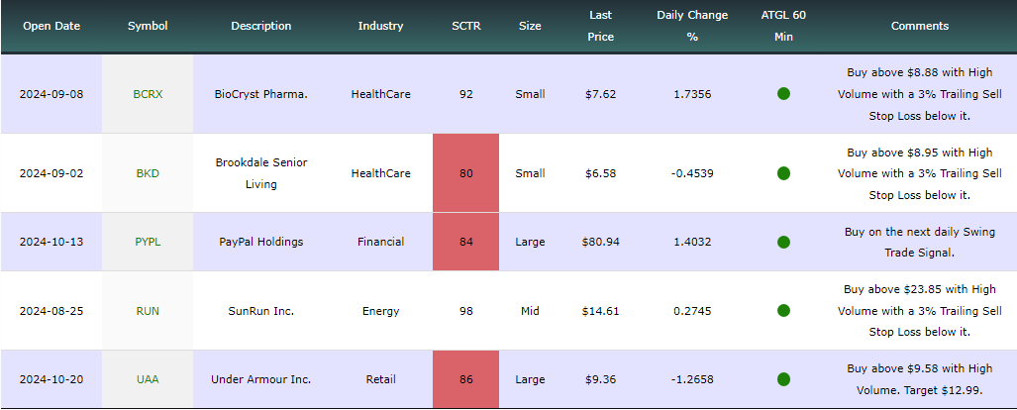Click the Last Price column header
Image resolution: width=1017 pixels, height=410 pixels.
click(x=601, y=26)
